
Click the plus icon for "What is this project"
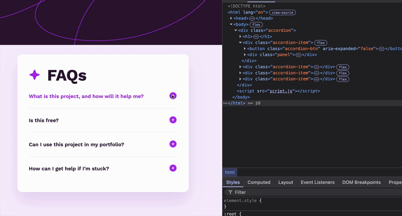[173, 96]
